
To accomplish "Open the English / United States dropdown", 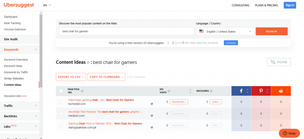I will [225, 31].
